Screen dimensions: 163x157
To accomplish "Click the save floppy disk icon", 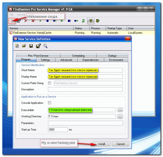I will (31, 46).
